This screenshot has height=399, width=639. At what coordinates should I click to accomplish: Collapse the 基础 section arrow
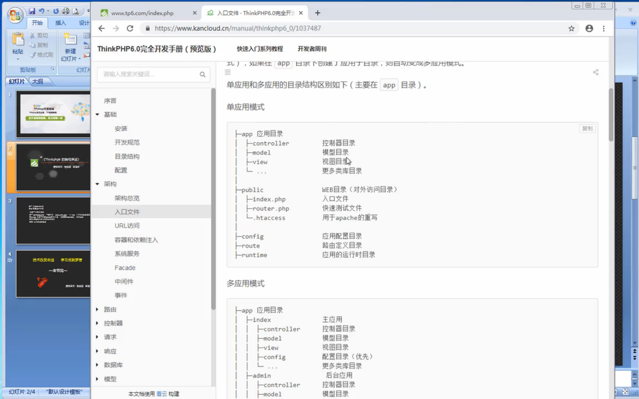coord(97,114)
